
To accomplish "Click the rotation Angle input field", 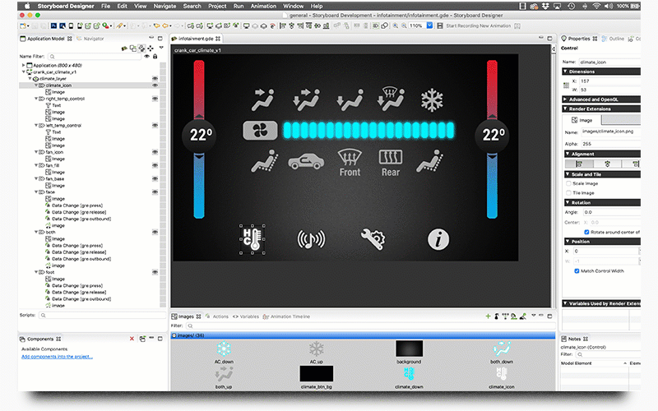I will click(x=611, y=212).
